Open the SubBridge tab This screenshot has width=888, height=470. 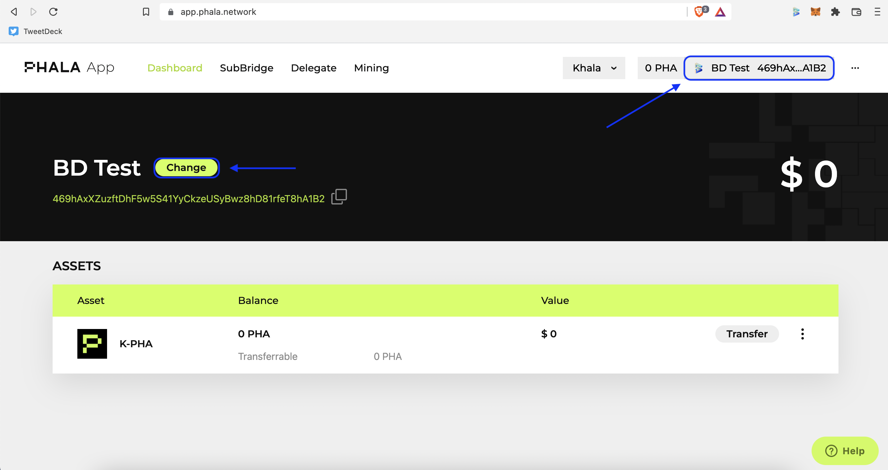point(247,68)
